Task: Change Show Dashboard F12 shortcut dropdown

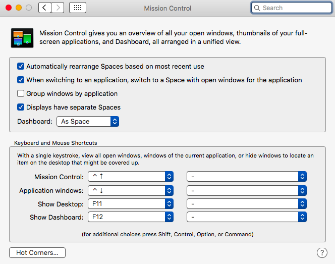Action: click(131, 217)
